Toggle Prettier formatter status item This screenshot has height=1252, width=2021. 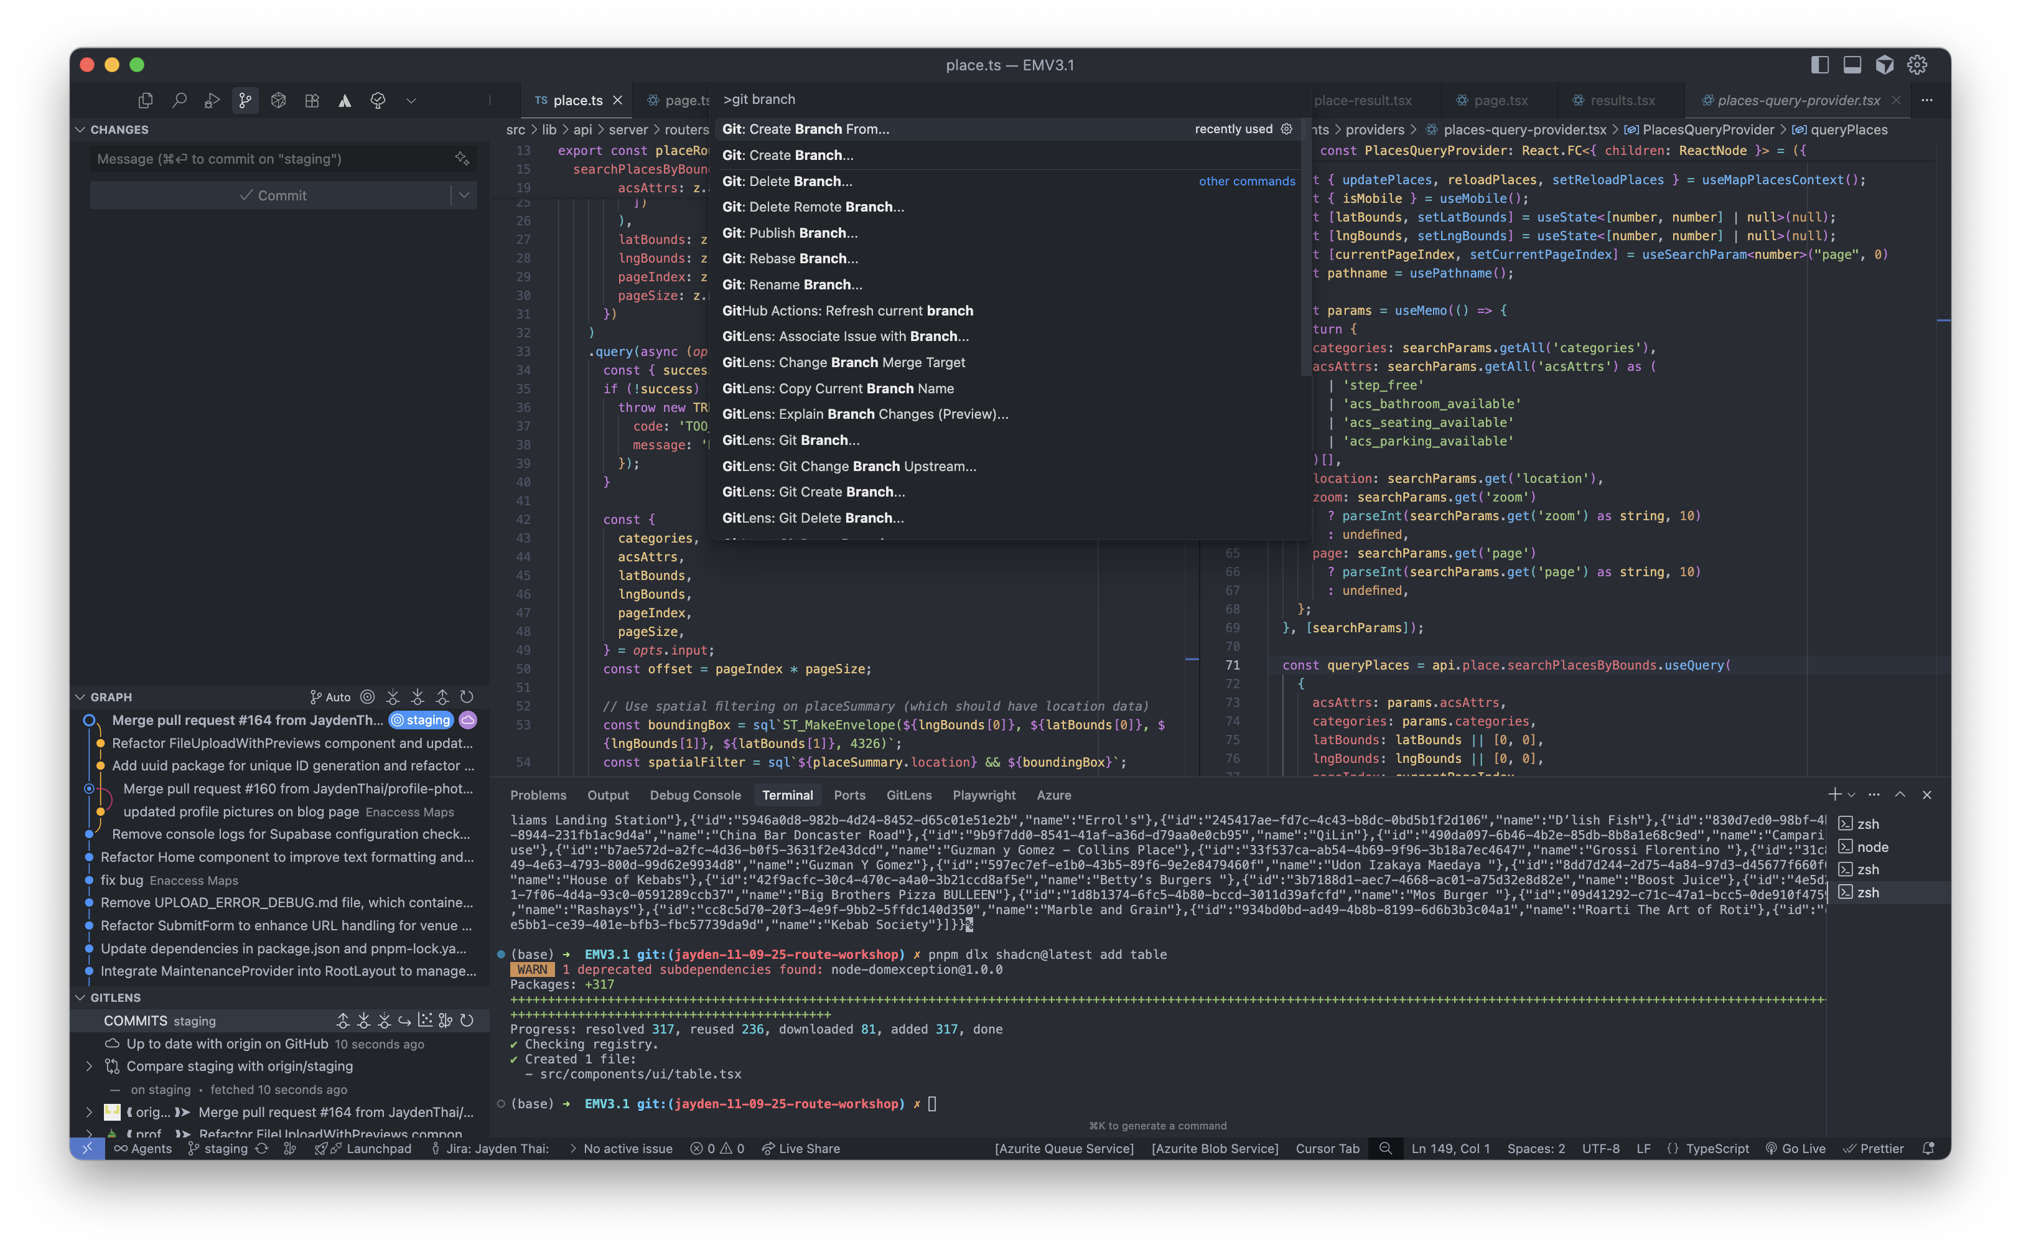pyautogui.click(x=1873, y=1149)
